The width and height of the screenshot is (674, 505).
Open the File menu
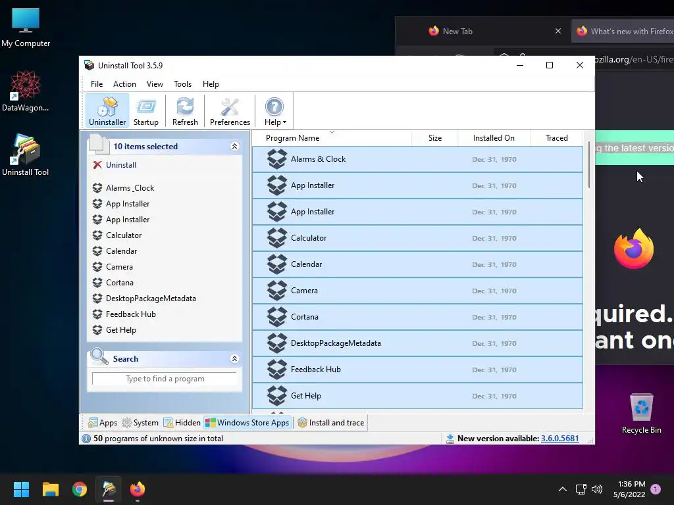(97, 84)
